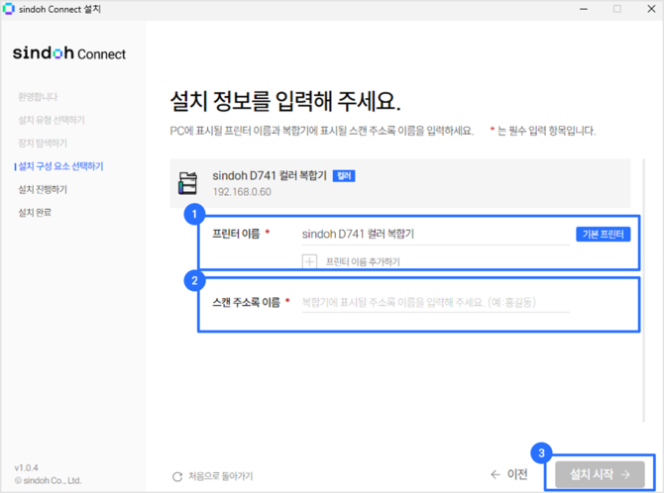This screenshot has height=493, width=664.
Task: Select 장치 탐색하기 step in sidebar
Action: (x=43, y=143)
